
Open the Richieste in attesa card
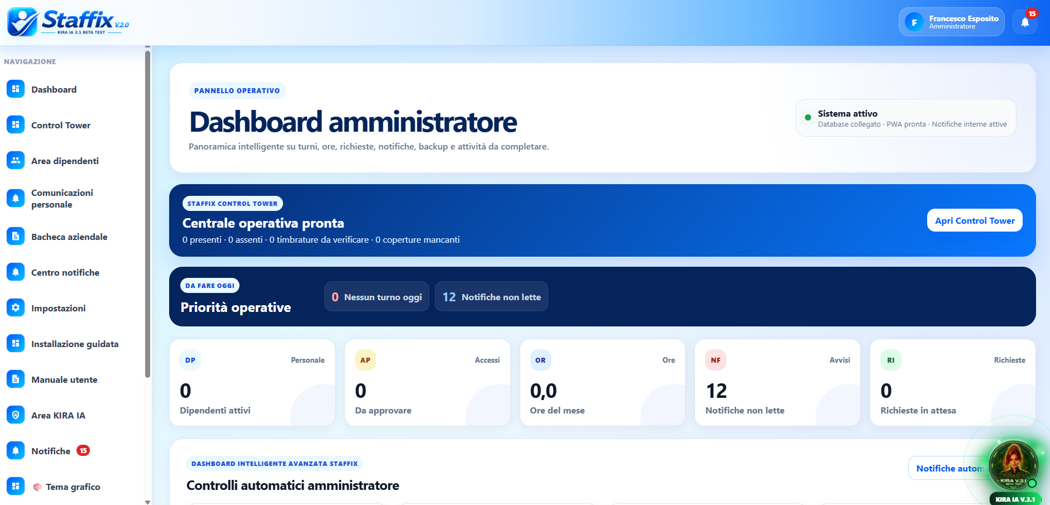tap(953, 383)
